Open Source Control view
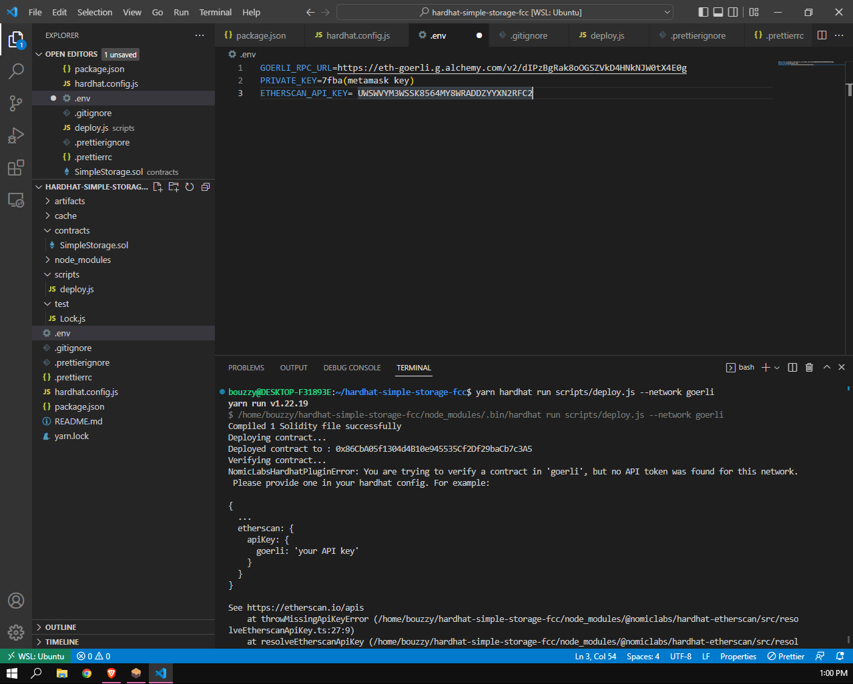Image resolution: width=853 pixels, height=684 pixels. 16,103
